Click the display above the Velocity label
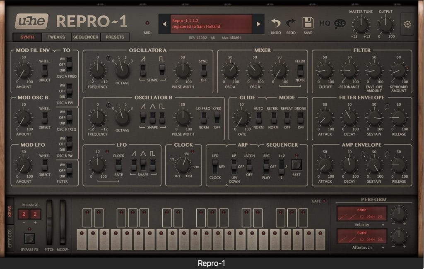 [x=362, y=213]
